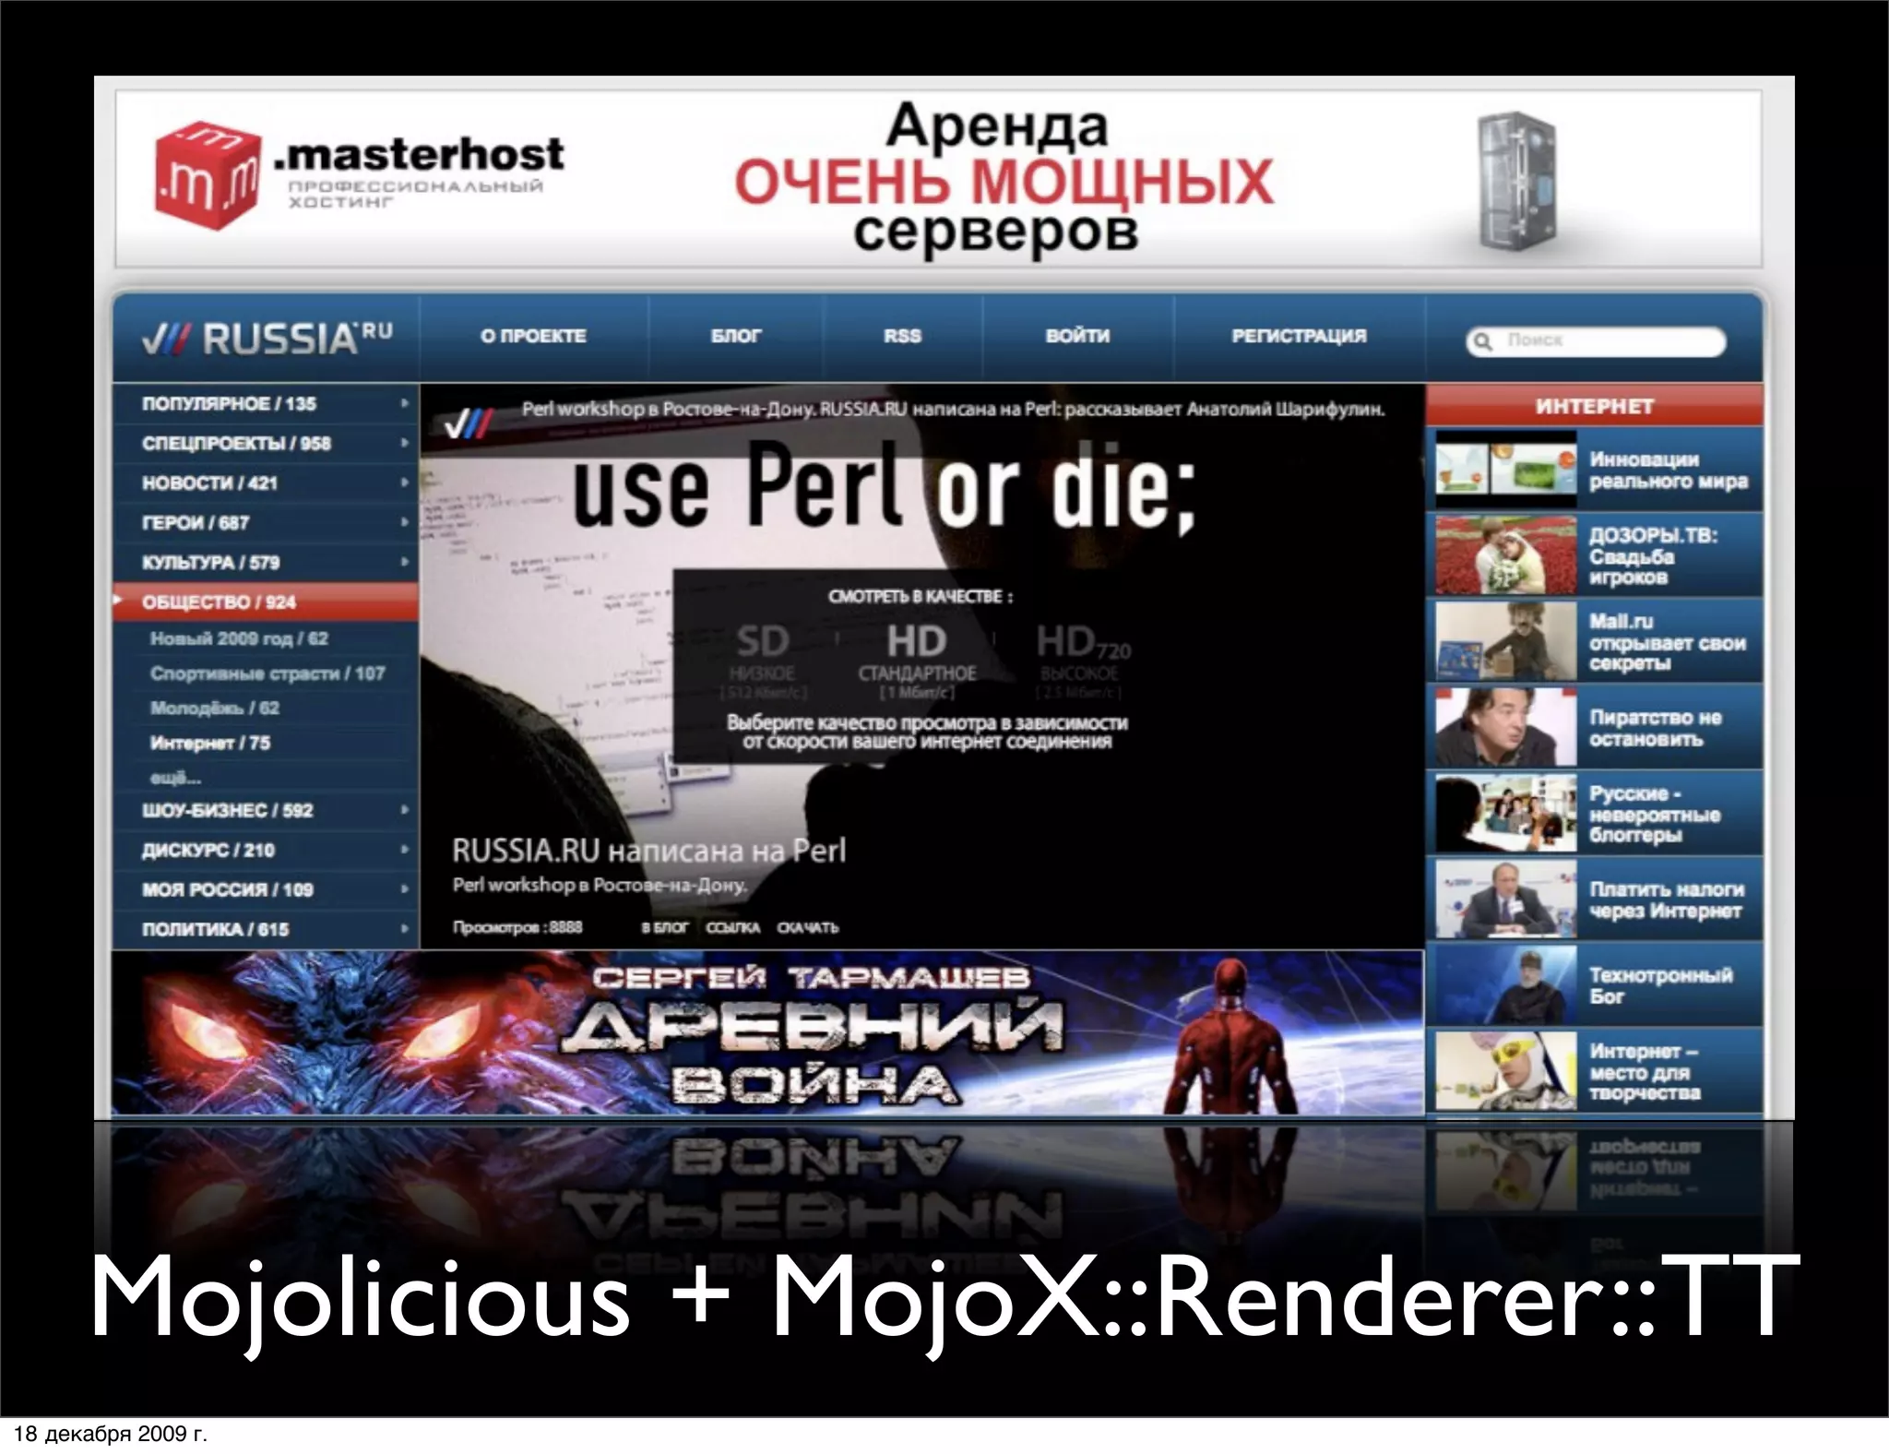Click the СКАЧАТЬ download link
Screen dimensions: 1889x1454
pos(808,927)
